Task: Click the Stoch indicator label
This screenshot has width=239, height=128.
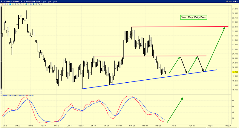Action: tap(5, 95)
